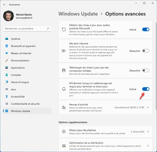Enable the Me tenir informé toggle
The image size is (157, 152).
(x=146, y=51)
